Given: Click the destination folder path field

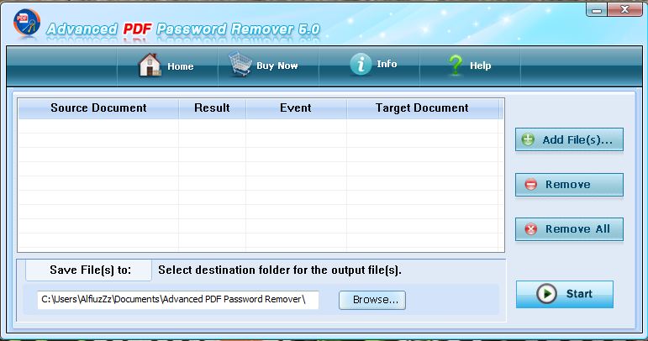Looking at the screenshot, I should 177,300.
